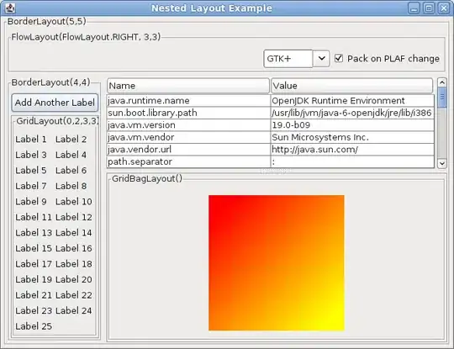This screenshot has height=349, width=454.
Task: Select the sun.boot.library.path row
Action: tap(271, 113)
